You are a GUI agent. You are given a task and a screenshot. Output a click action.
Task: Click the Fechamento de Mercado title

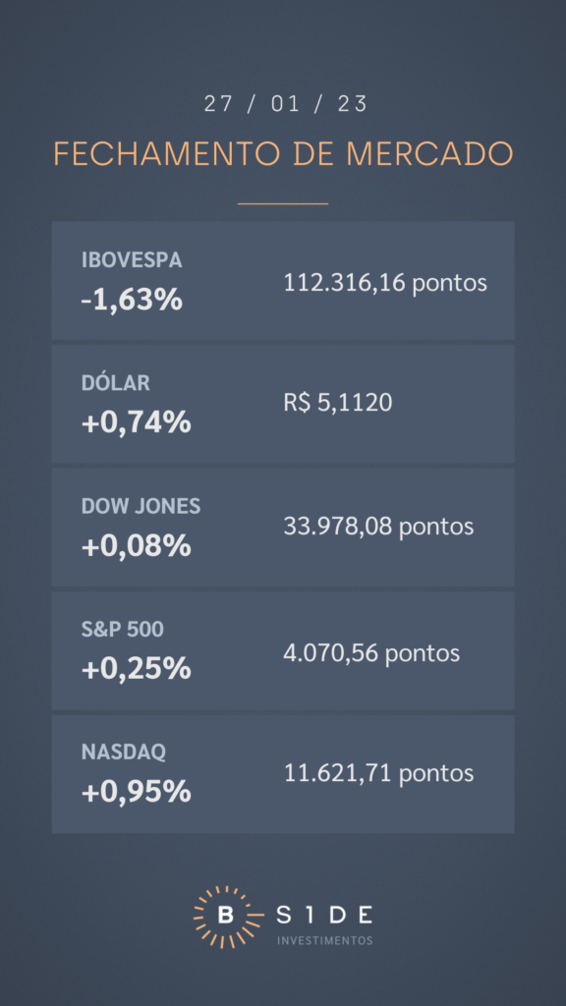pyautogui.click(x=283, y=153)
